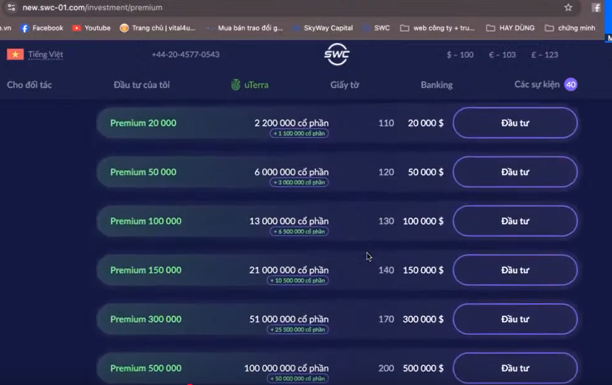
Task: Click the 13 000 000 cổ phần amount
Action: point(289,221)
